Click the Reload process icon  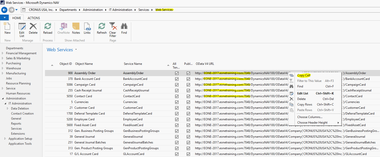[x=47, y=26]
